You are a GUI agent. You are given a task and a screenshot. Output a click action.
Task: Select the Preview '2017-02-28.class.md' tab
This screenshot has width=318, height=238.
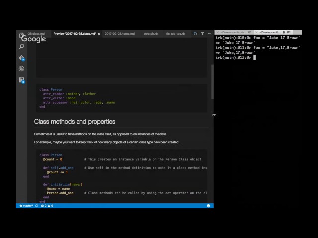coord(75,34)
